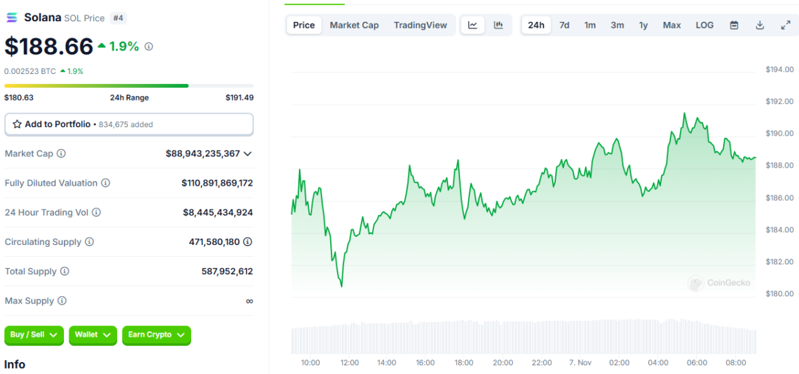Click the Solana logo icon
Screen dimensions: 799x374
(12, 17)
